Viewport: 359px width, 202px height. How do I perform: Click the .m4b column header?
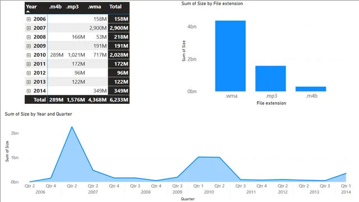(55, 7)
